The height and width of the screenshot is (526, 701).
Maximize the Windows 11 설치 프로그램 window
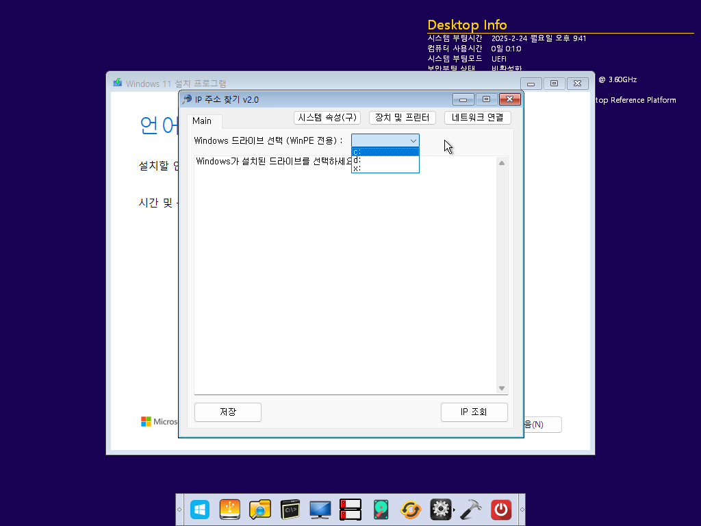coord(555,84)
